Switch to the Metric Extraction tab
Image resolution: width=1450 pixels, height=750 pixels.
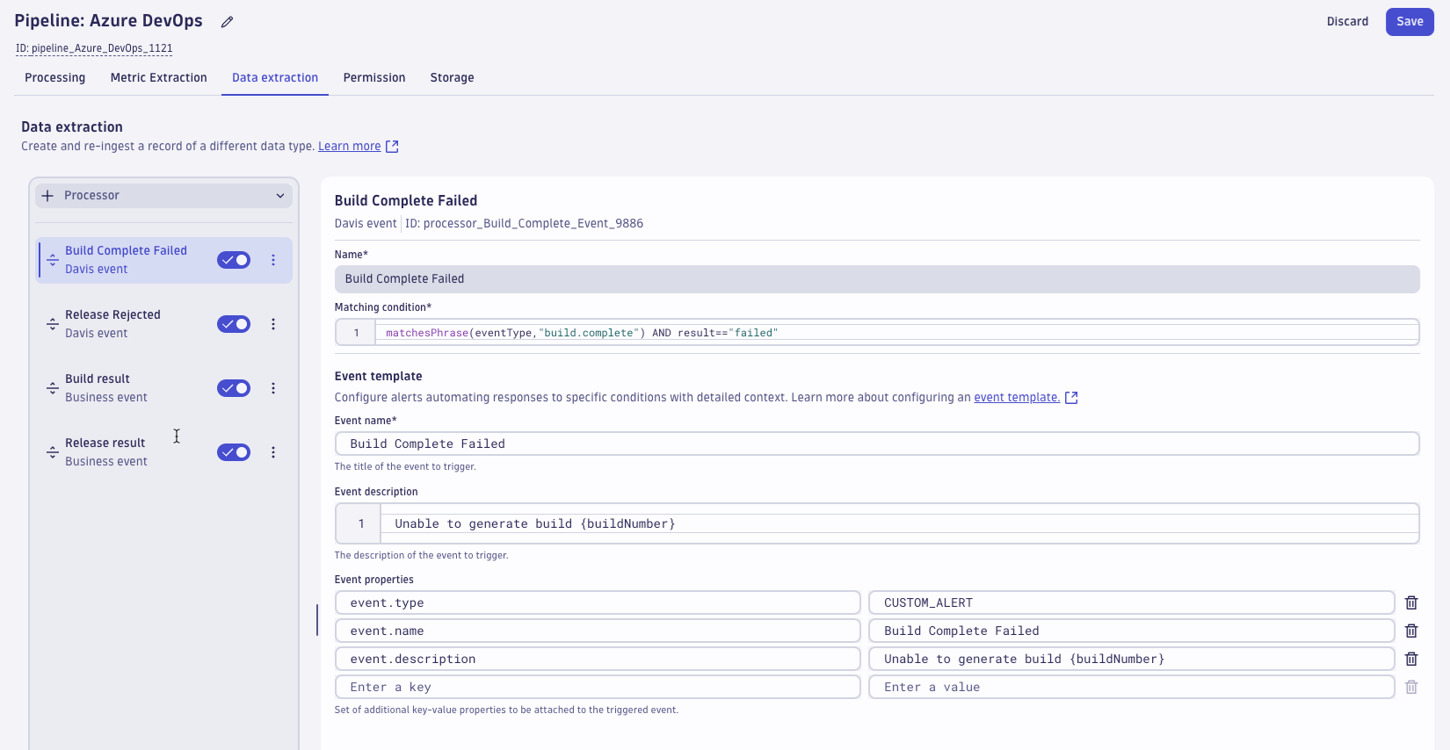click(159, 77)
